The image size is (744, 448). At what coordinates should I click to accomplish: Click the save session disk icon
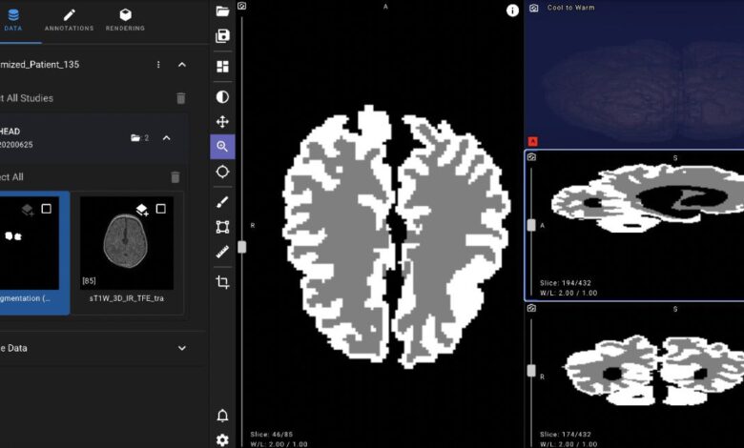pos(222,36)
